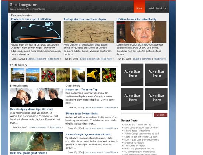The height and width of the screenshot is (155, 203).
Task: Read More of iPhone Twitter article
Action: pos(112,128)
